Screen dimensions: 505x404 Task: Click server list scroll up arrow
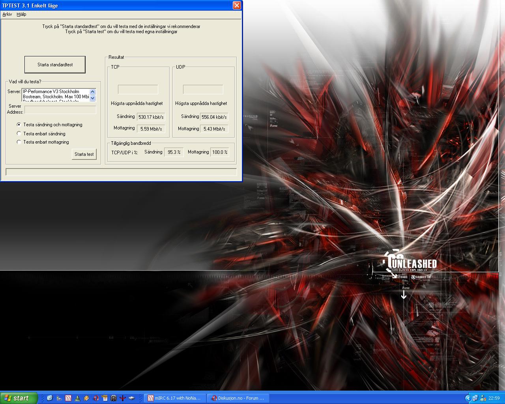click(93, 92)
